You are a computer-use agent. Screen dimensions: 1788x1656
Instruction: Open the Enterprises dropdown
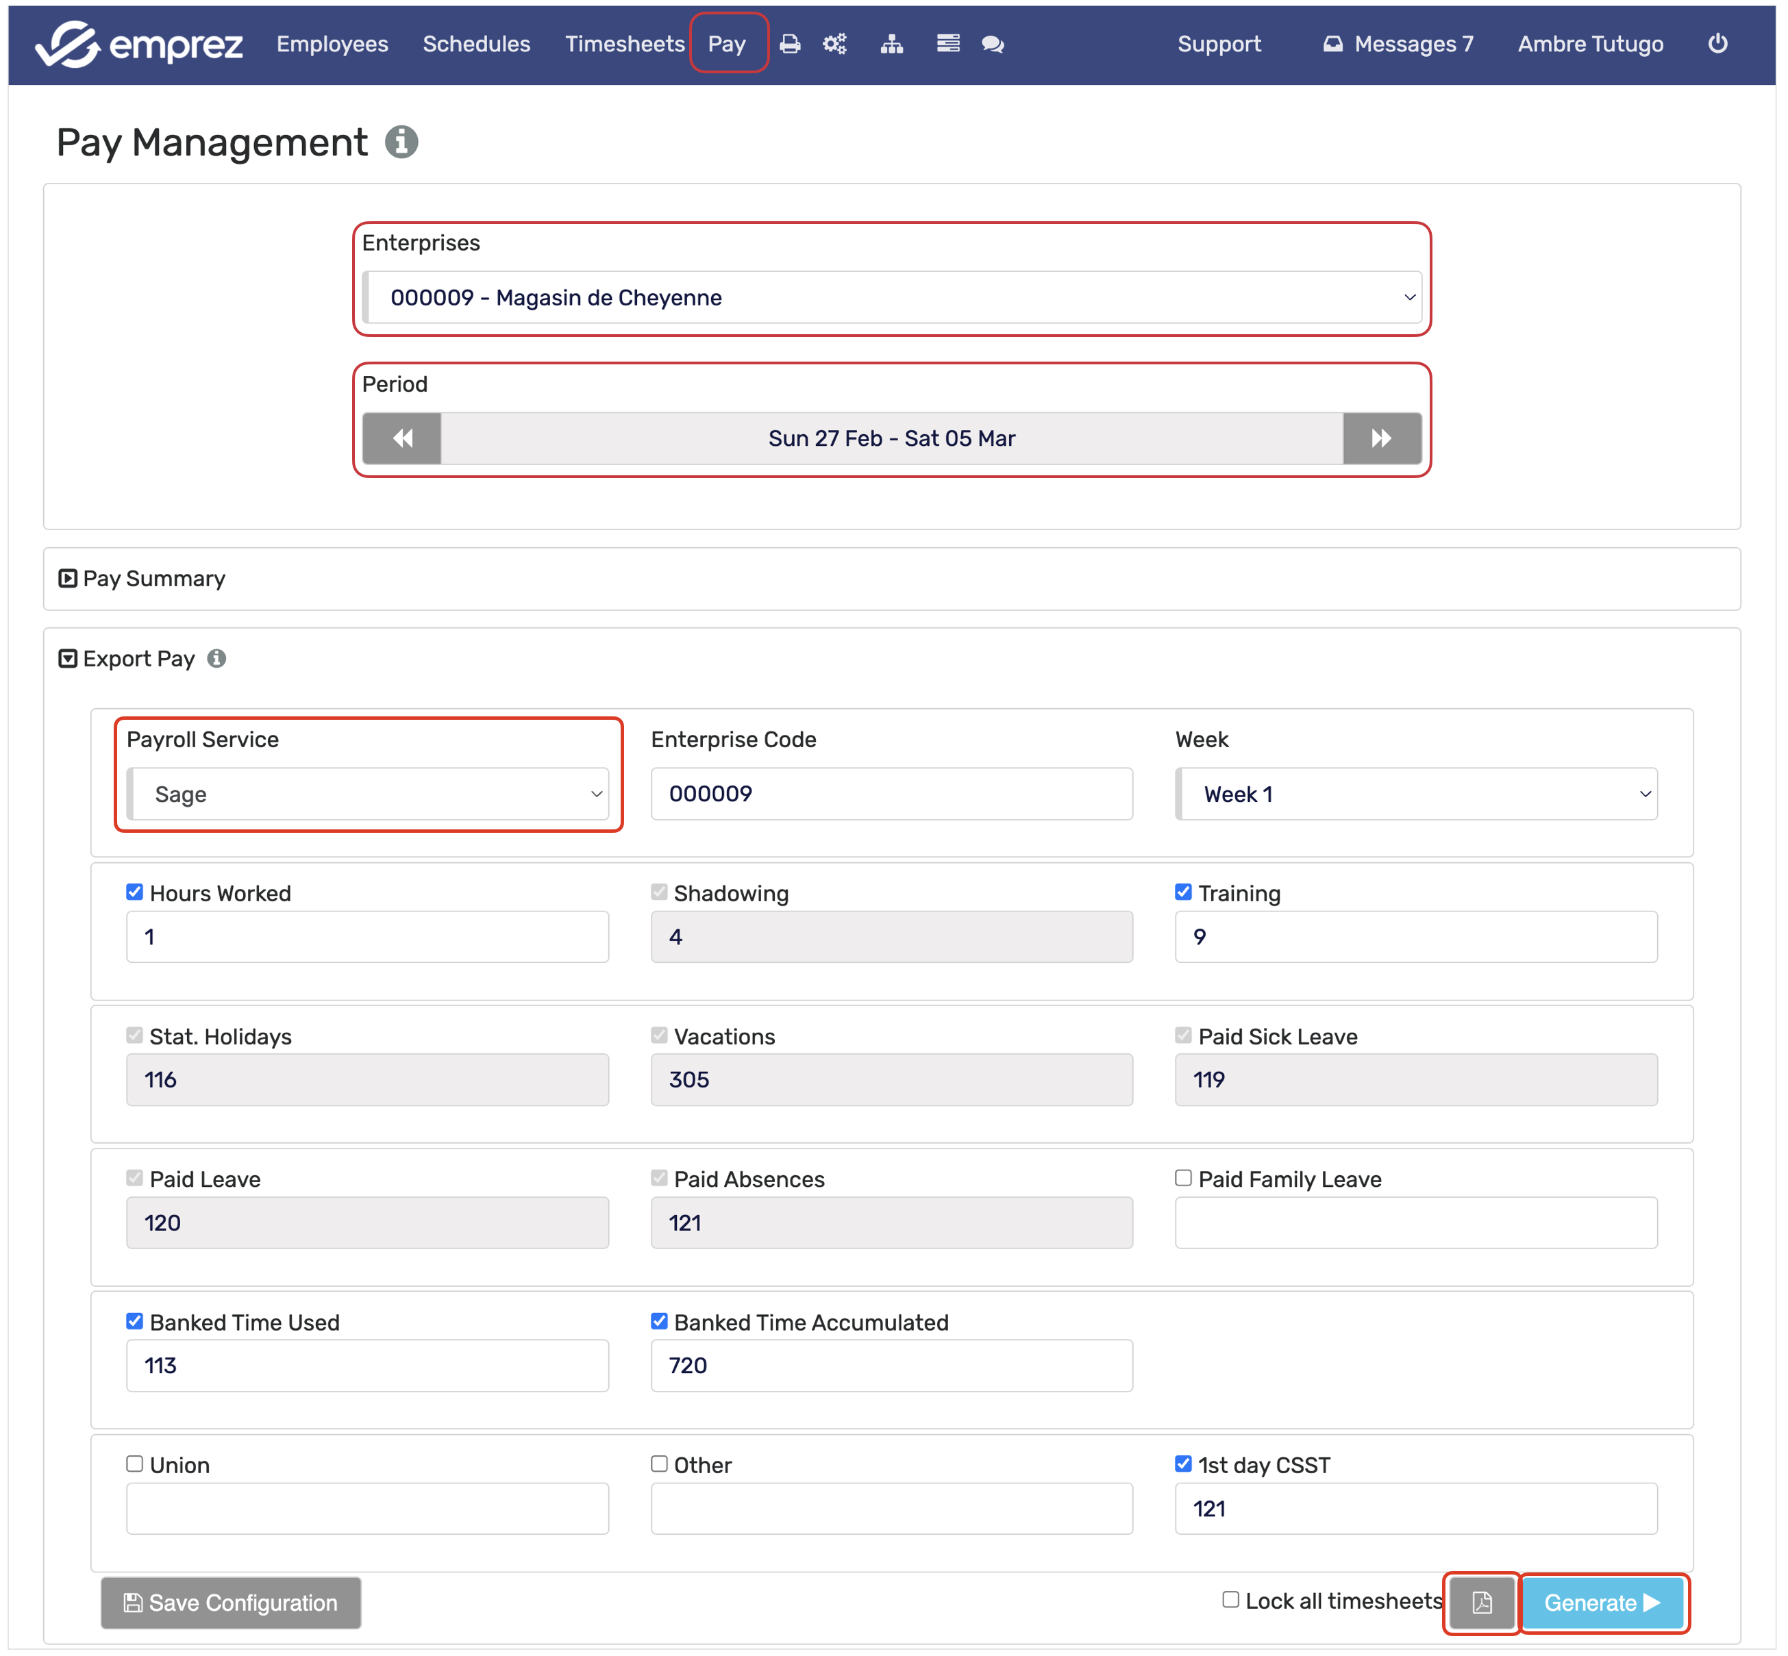tap(891, 297)
